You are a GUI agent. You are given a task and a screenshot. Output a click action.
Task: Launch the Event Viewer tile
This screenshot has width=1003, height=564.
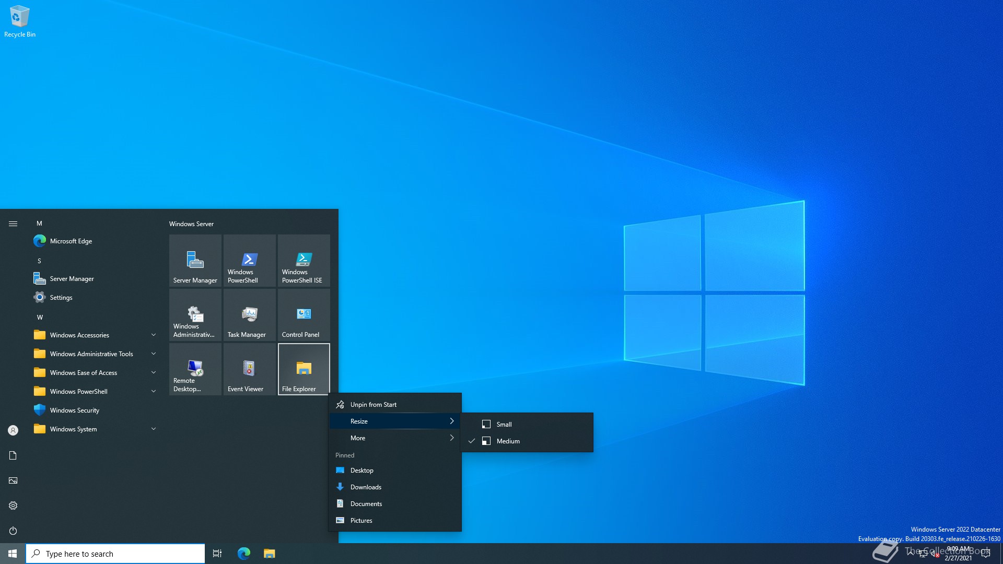click(249, 369)
